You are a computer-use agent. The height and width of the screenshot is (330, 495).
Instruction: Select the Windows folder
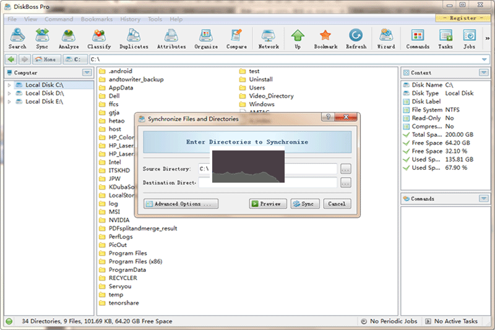coord(257,104)
